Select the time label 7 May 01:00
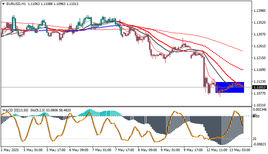Viewport: 268px width, 154px height. (x=102, y=150)
